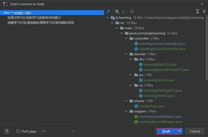
Task: Collapse the po folder node
Action: coord(131,75)
